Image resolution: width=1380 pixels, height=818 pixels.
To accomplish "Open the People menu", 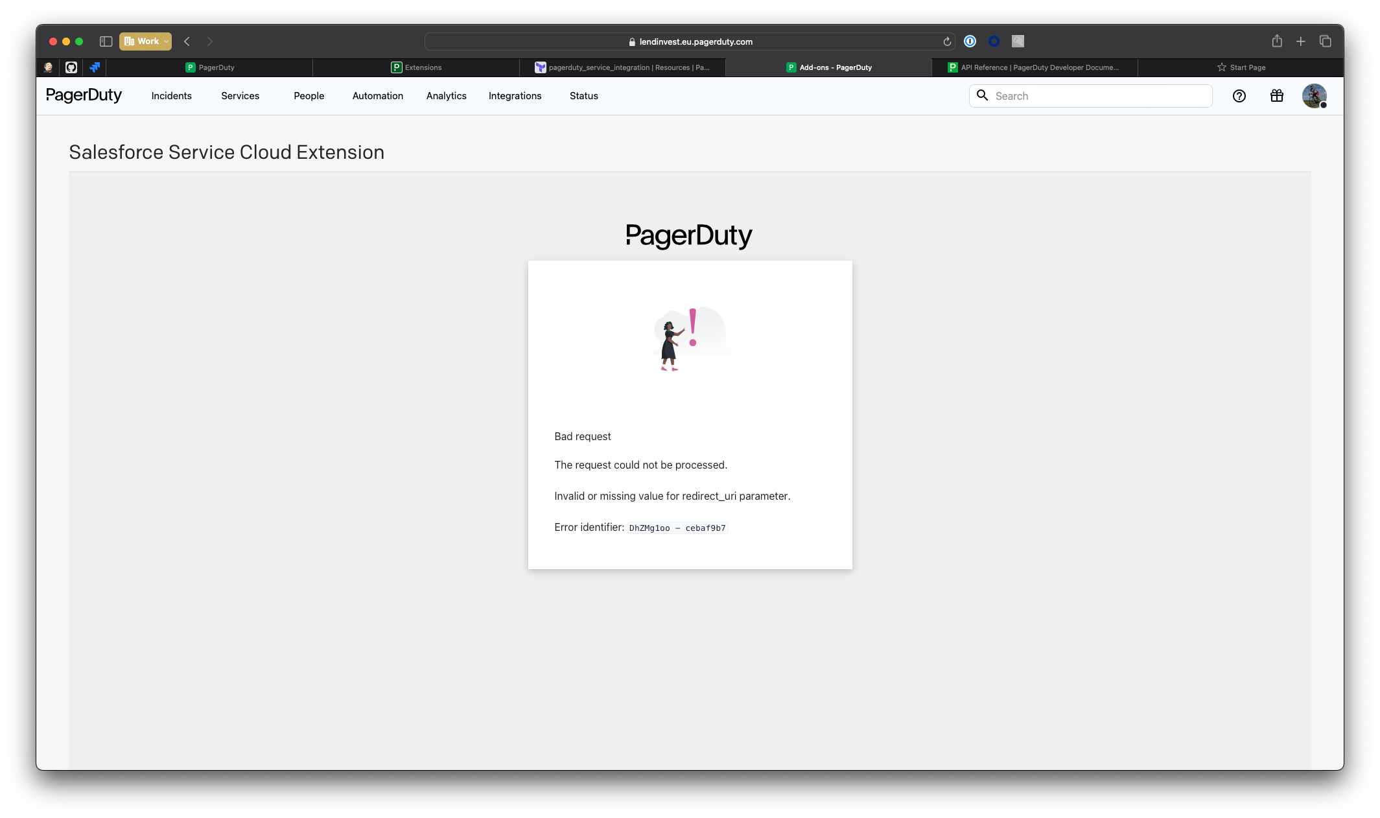I will click(309, 96).
